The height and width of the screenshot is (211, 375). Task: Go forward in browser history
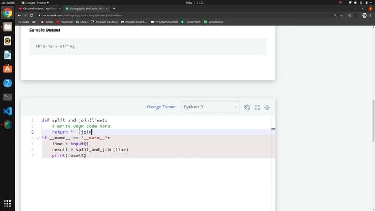tap(25, 15)
